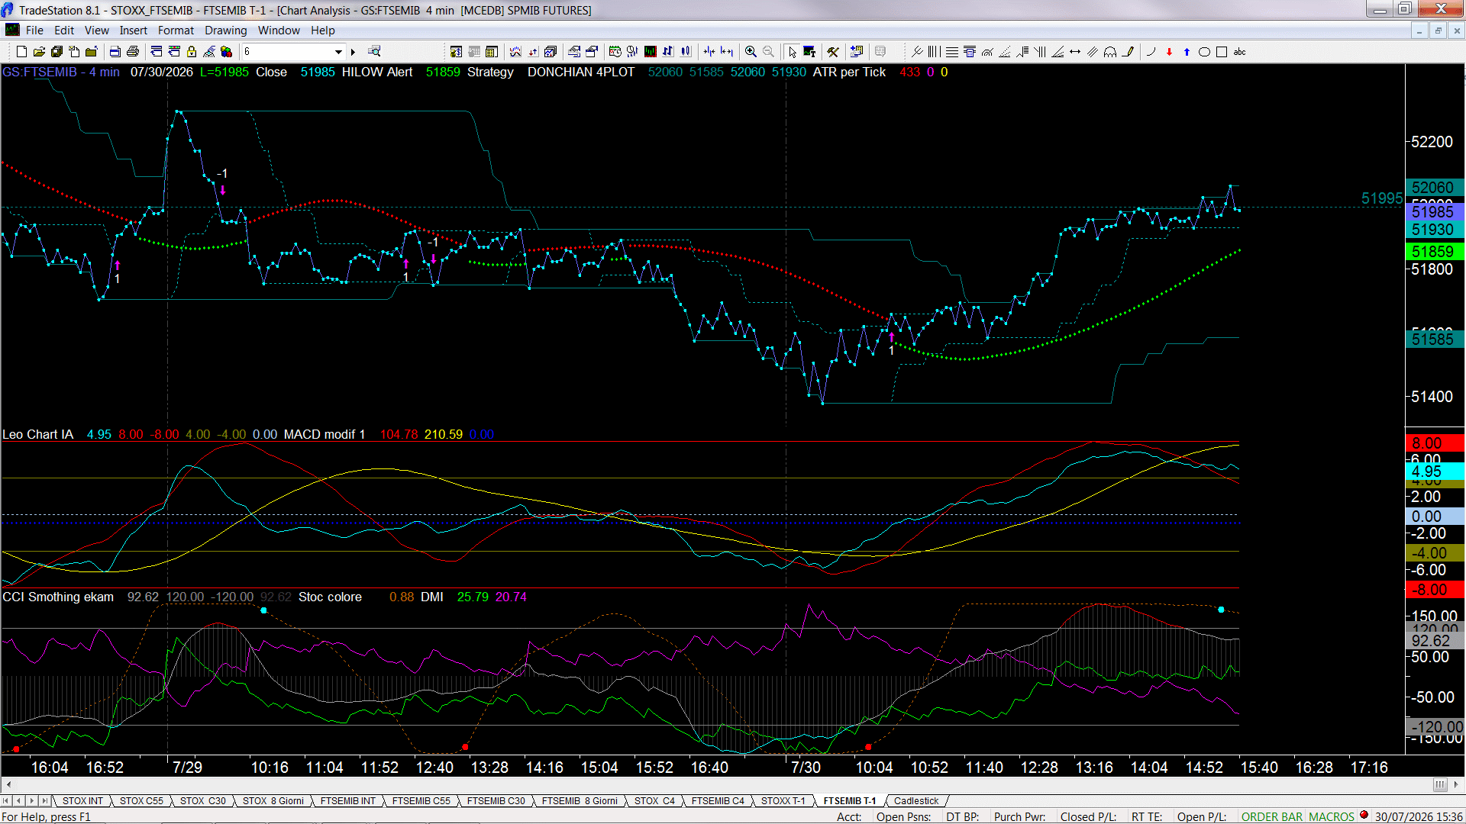Screen dimensions: 1466x824
Task: Click the printer icon in toolbar
Action: coord(133,52)
